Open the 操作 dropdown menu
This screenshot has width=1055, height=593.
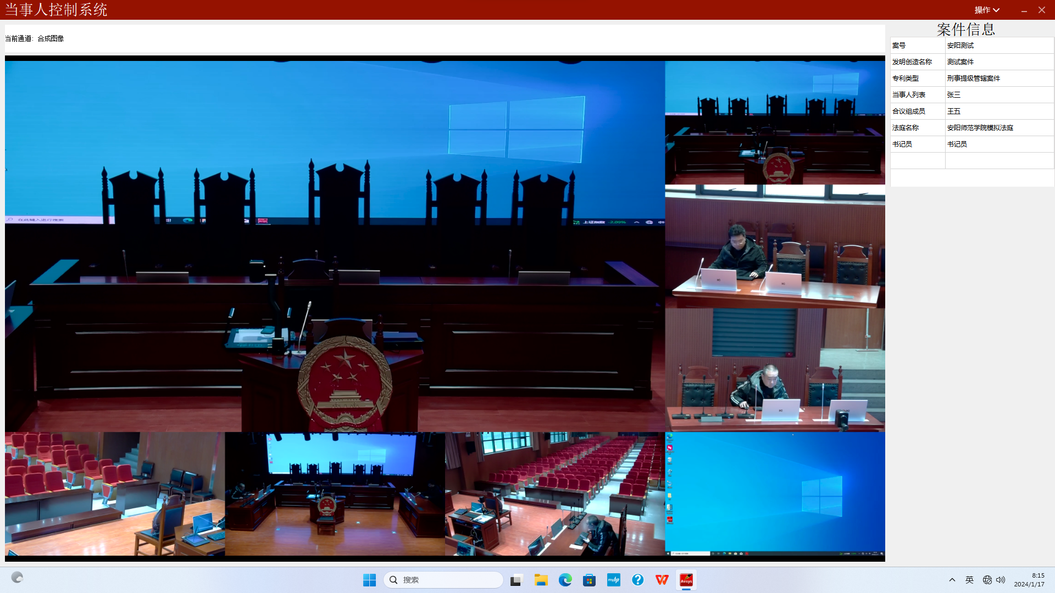pos(986,10)
